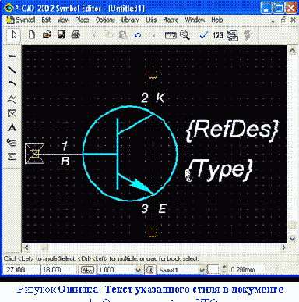Expand the Sheet1 dropdown
The width and height of the screenshot is (299, 302).
coord(202,270)
